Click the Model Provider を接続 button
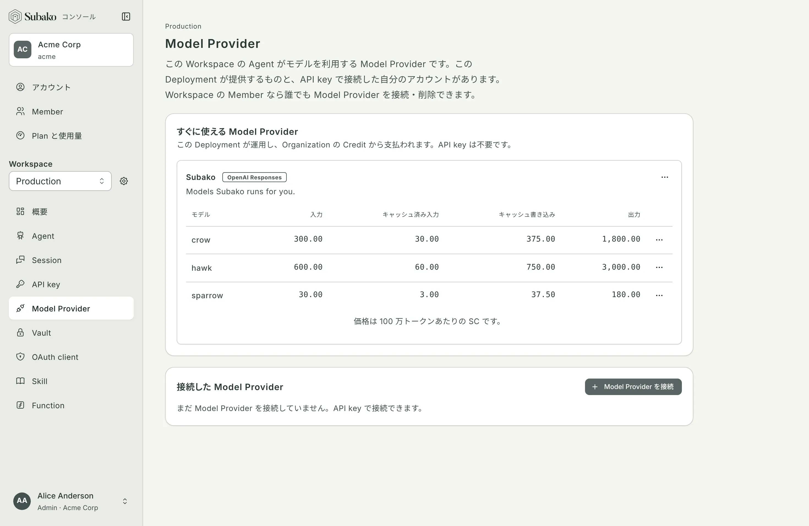 coord(633,387)
